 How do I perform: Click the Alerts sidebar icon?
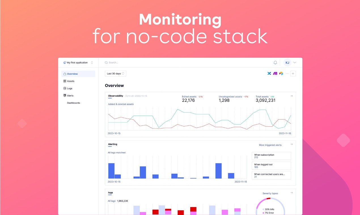(x=65, y=96)
